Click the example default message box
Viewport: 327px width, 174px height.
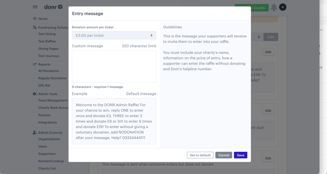pos(114,121)
